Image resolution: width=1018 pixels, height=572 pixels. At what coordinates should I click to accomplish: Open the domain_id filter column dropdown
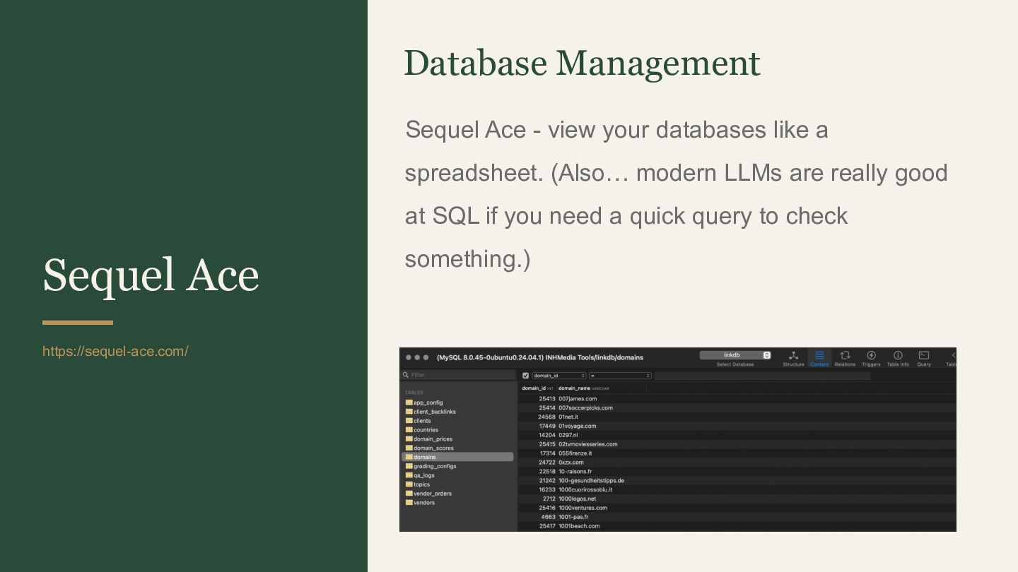coord(558,376)
